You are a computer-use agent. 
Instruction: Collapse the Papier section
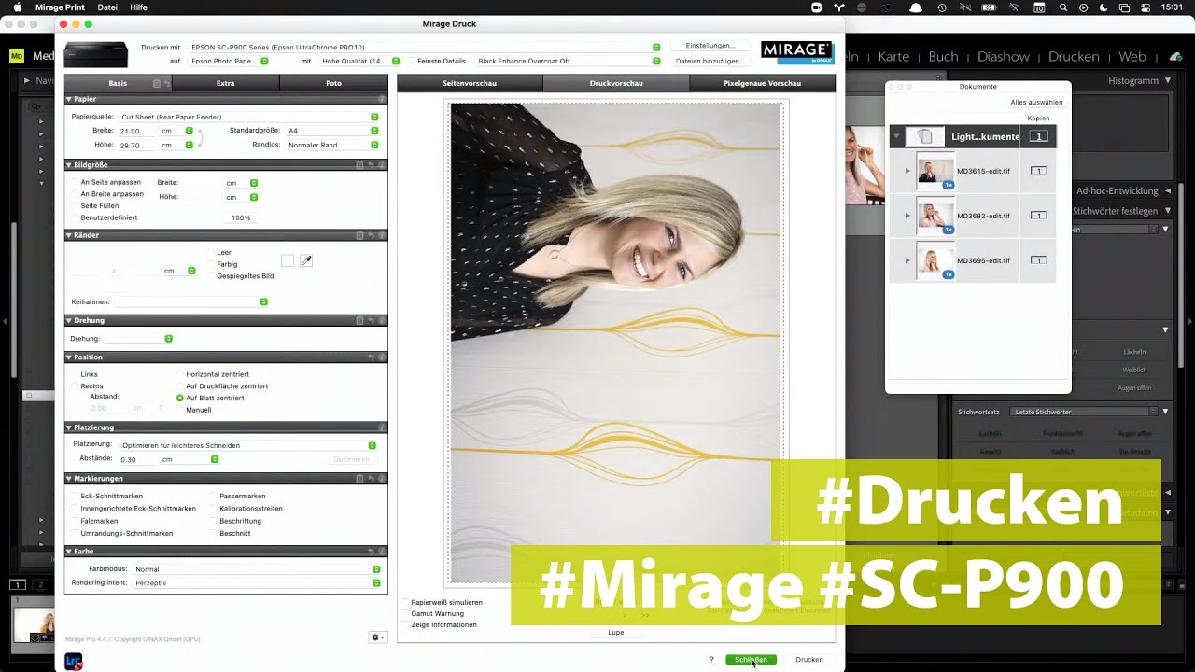69,99
